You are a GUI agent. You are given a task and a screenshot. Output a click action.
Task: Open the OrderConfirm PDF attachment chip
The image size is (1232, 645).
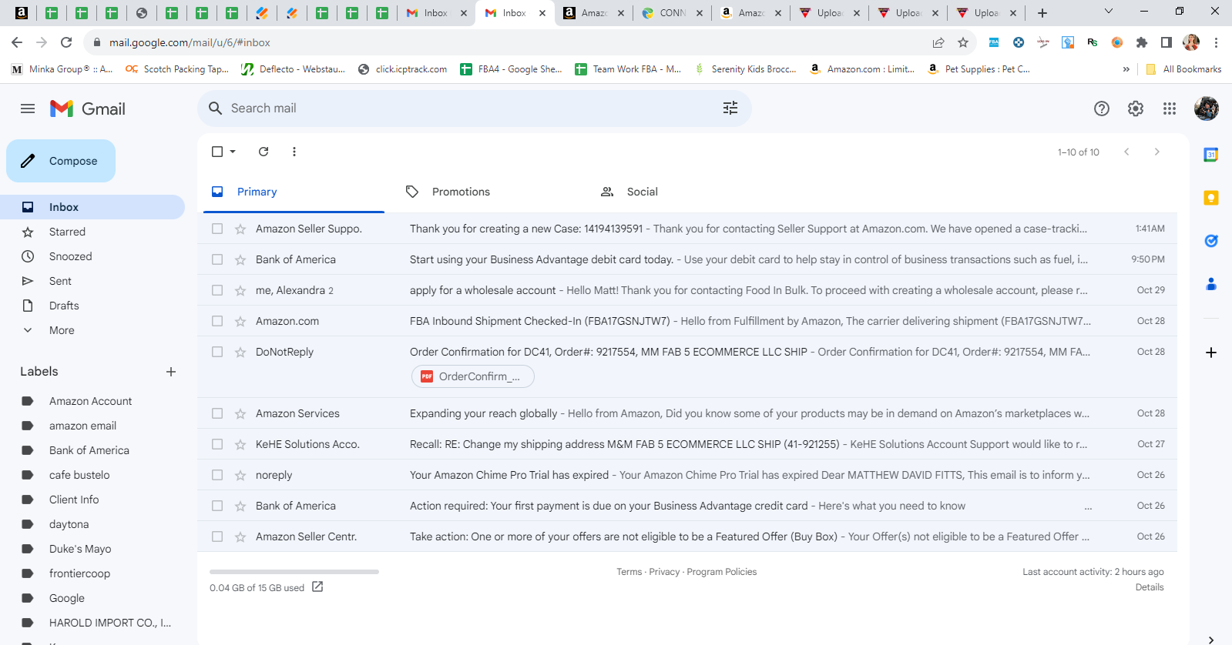(x=473, y=376)
